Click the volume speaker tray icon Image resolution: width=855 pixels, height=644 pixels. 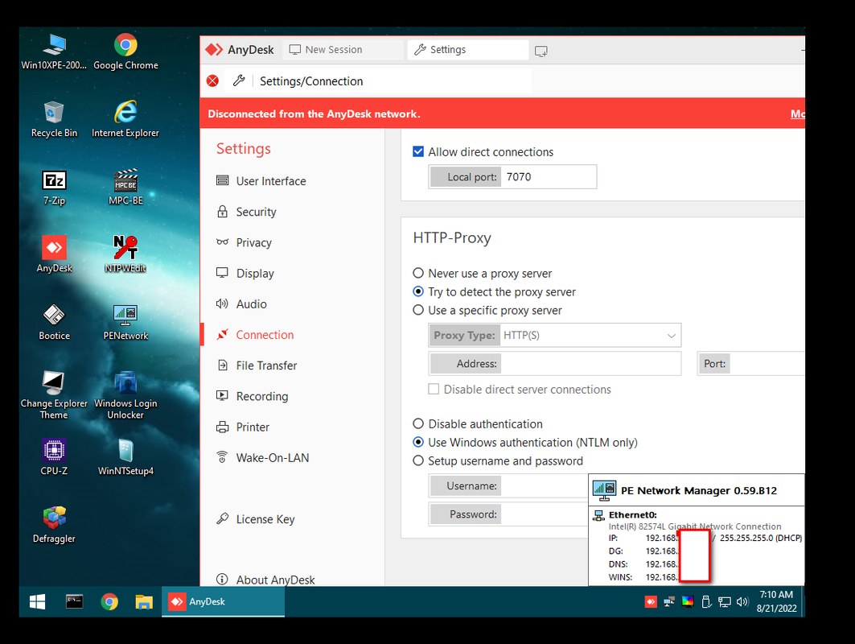point(742,601)
